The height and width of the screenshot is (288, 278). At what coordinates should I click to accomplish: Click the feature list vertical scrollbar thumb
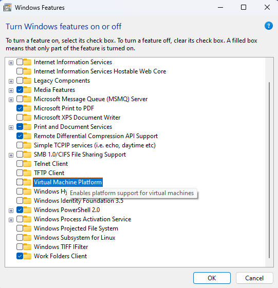(x=269, y=170)
